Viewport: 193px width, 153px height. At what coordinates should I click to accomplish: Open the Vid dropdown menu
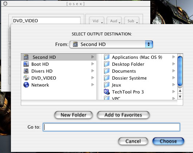(x=97, y=21)
